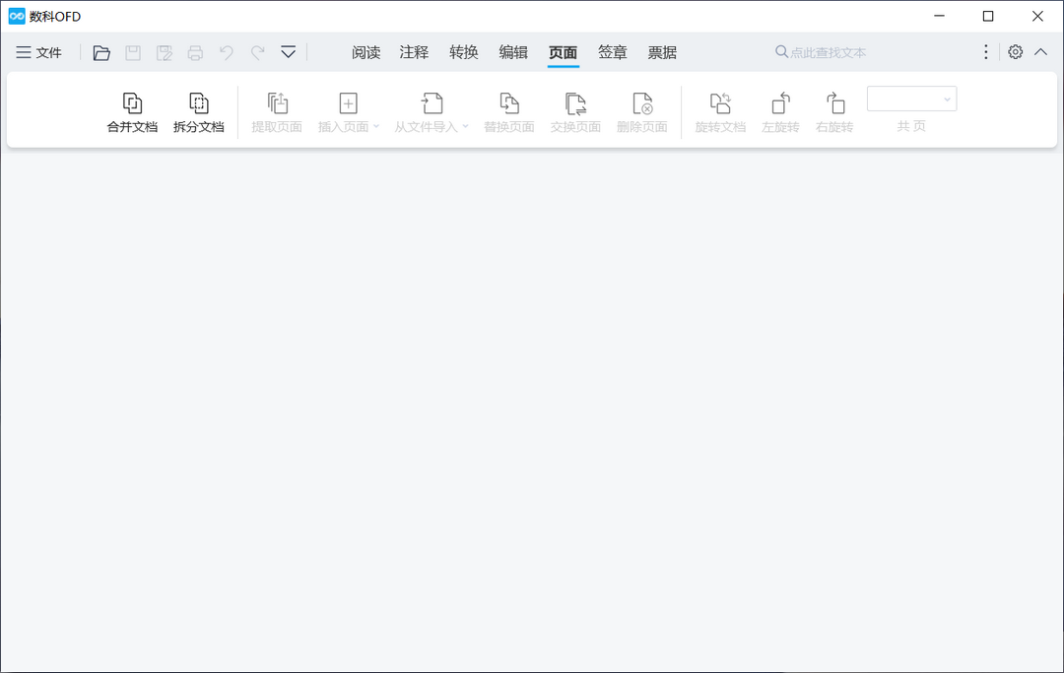Open the 文件 menu
The width and height of the screenshot is (1064, 673).
point(39,53)
